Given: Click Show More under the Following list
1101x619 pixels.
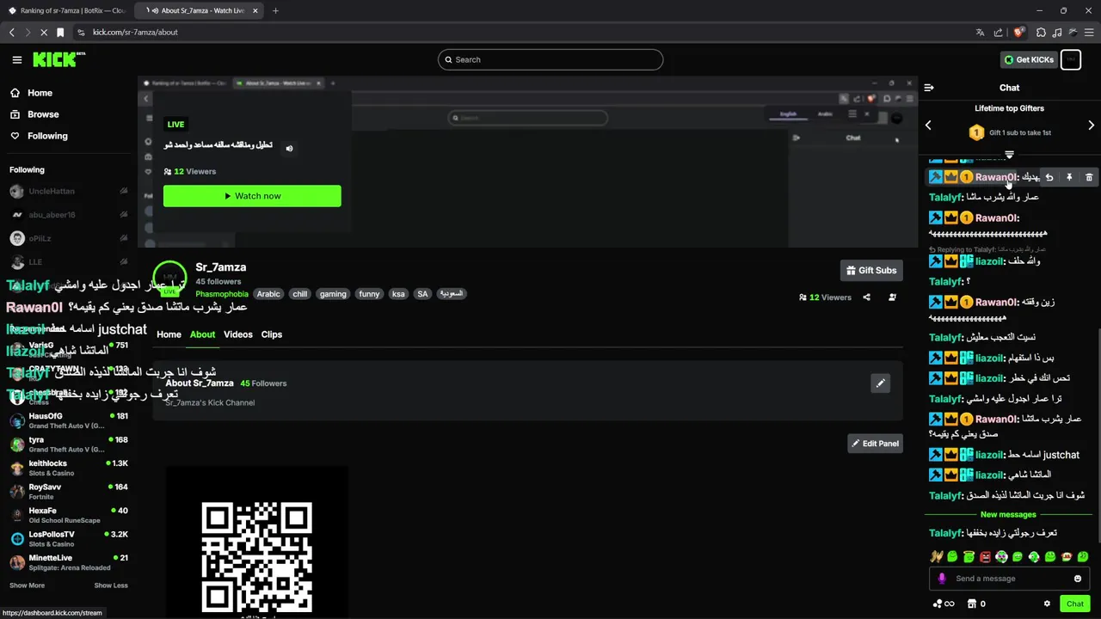Looking at the screenshot, I should pyautogui.click(x=27, y=585).
